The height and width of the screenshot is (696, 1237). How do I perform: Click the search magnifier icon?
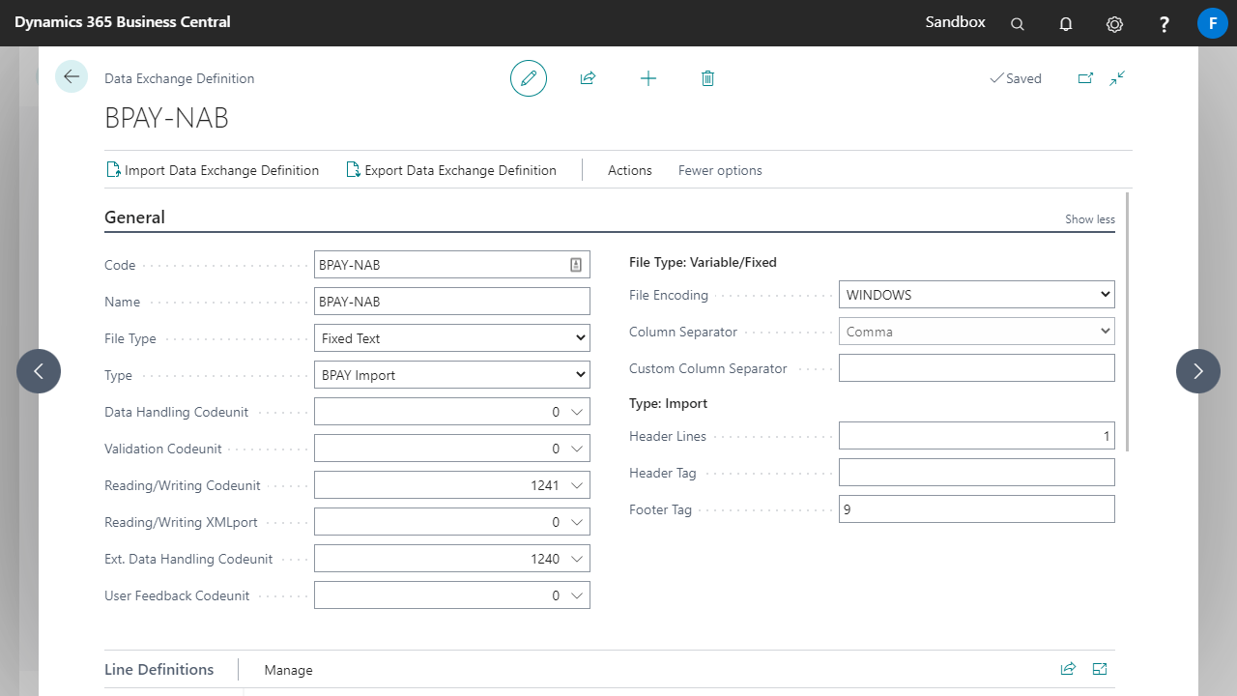[x=1018, y=24]
